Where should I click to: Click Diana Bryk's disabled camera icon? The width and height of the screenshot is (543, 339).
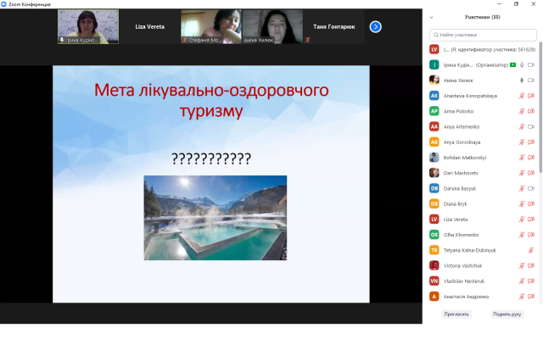click(531, 203)
